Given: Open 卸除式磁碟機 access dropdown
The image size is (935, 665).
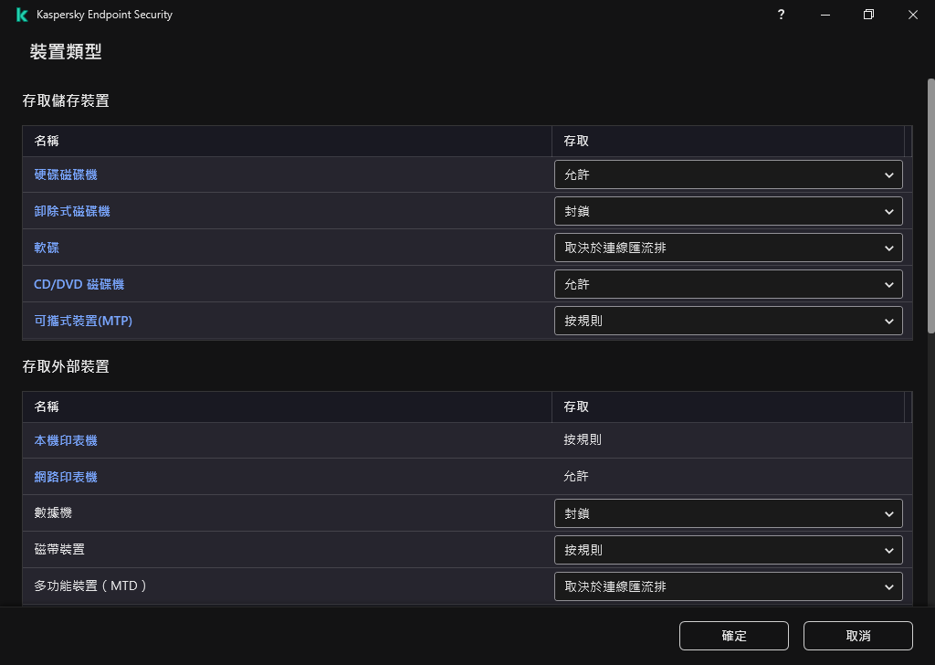Looking at the screenshot, I should [x=728, y=211].
